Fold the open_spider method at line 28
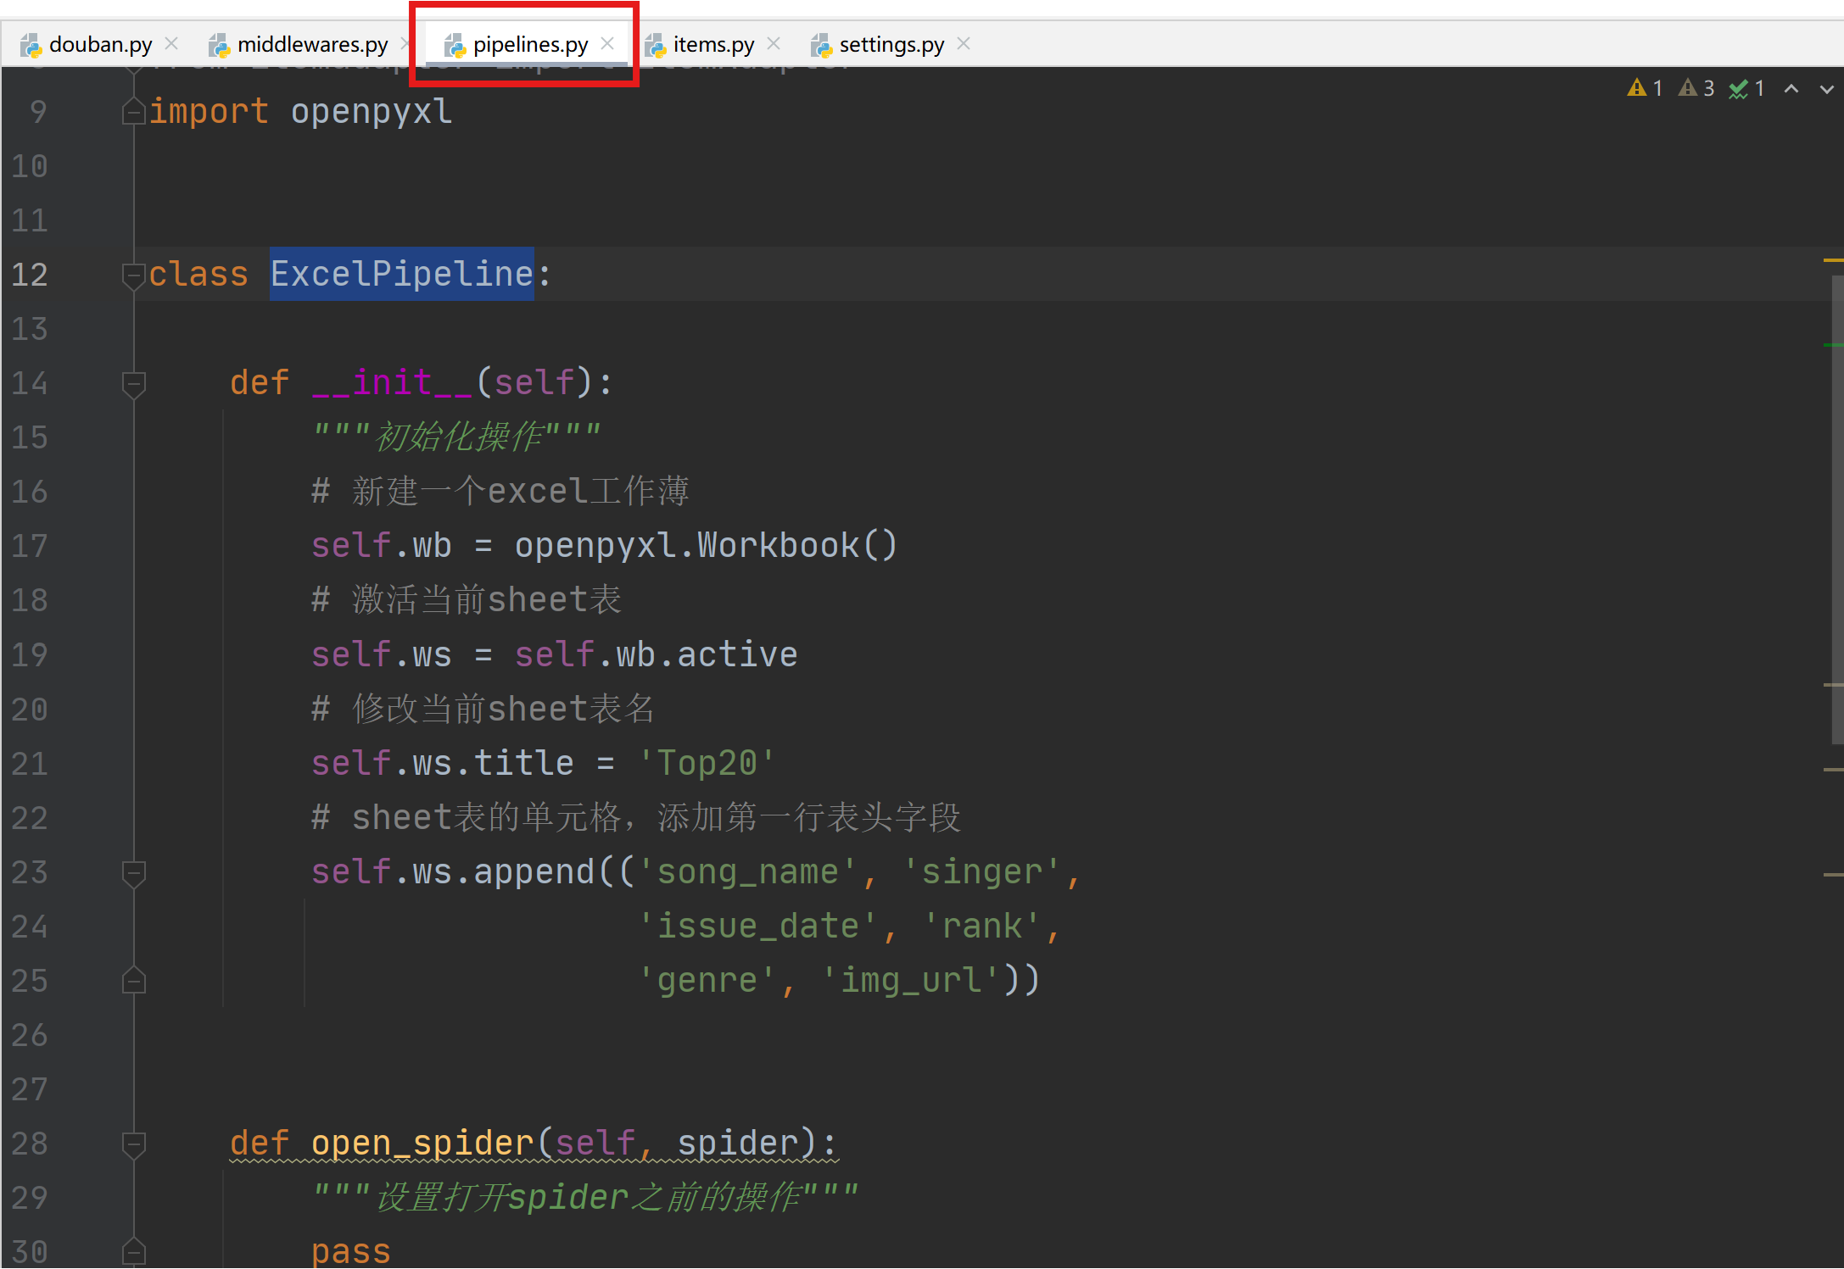The width and height of the screenshot is (1844, 1269). (x=133, y=1144)
